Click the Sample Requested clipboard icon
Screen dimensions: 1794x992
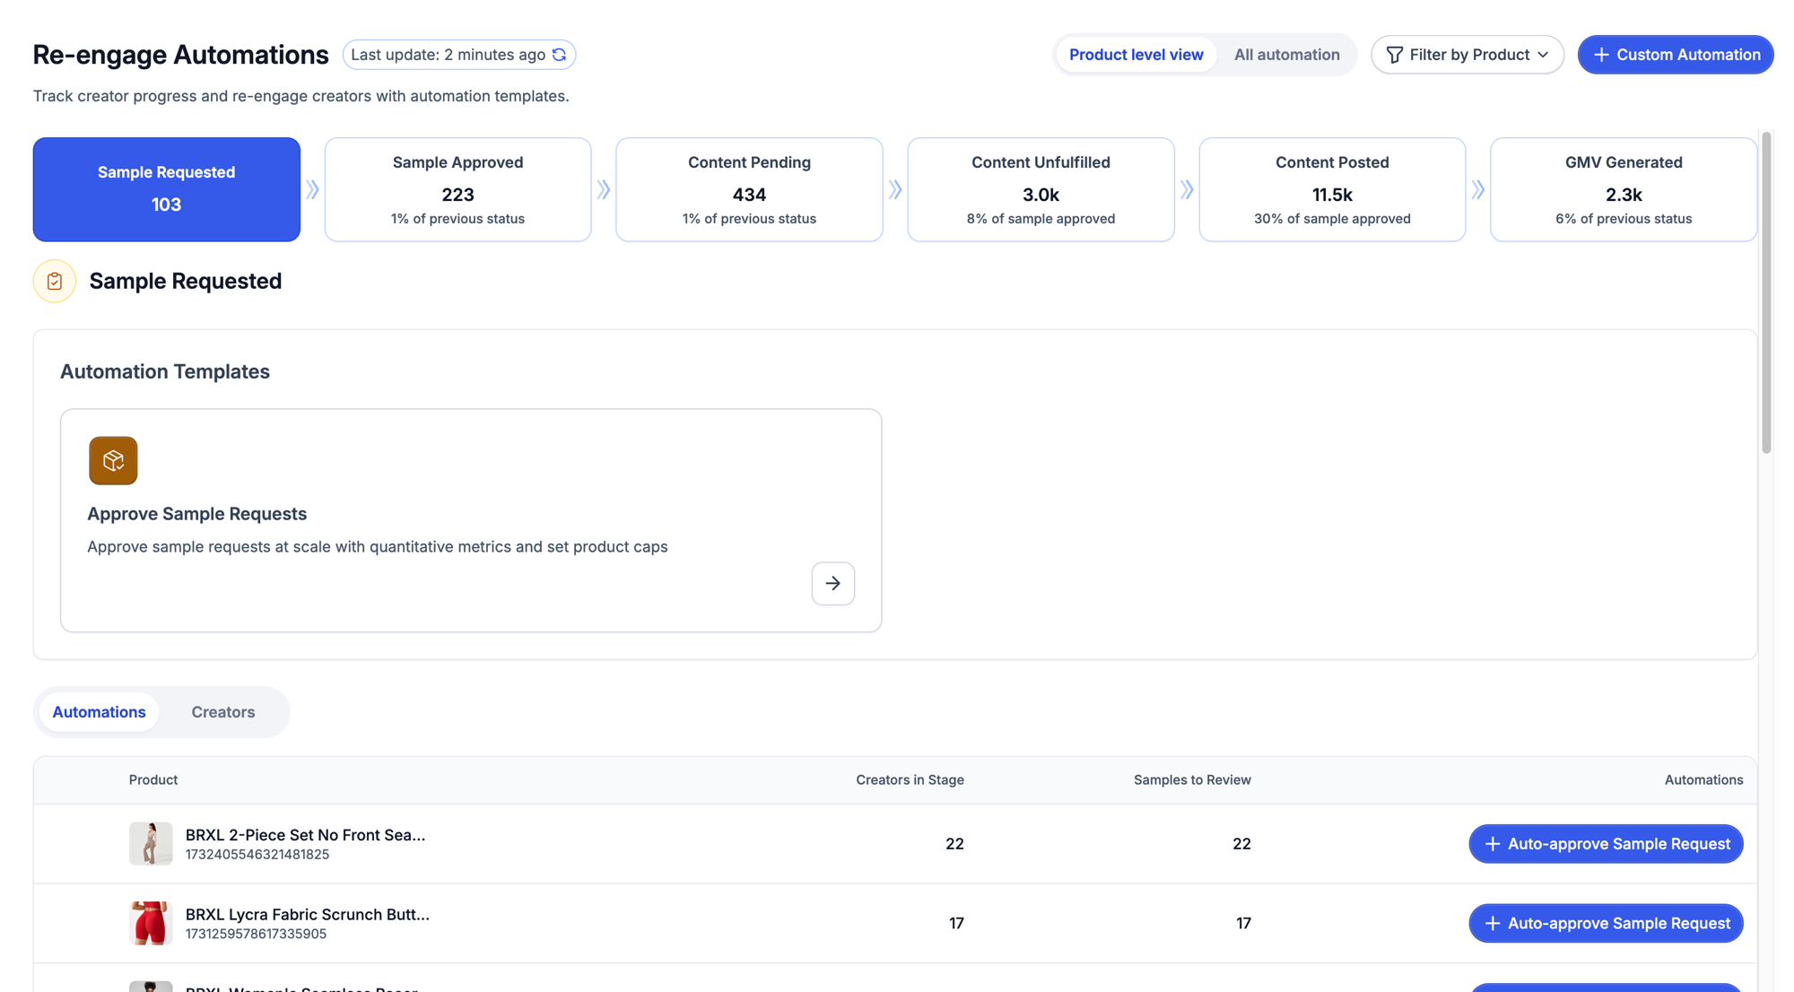point(55,282)
